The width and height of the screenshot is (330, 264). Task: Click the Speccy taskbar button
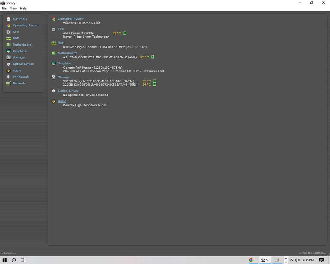point(266,260)
